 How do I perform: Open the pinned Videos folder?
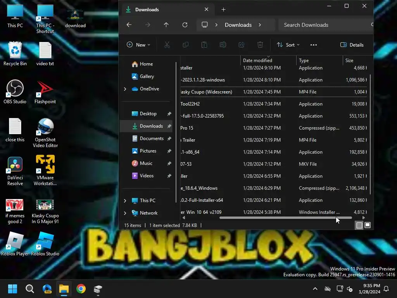pyautogui.click(x=147, y=176)
